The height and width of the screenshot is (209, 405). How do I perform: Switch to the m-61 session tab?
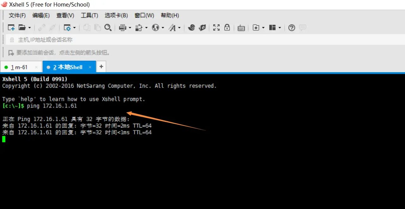pos(19,67)
